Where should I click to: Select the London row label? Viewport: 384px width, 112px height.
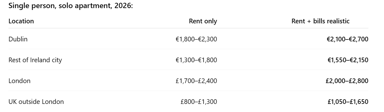[19, 81]
